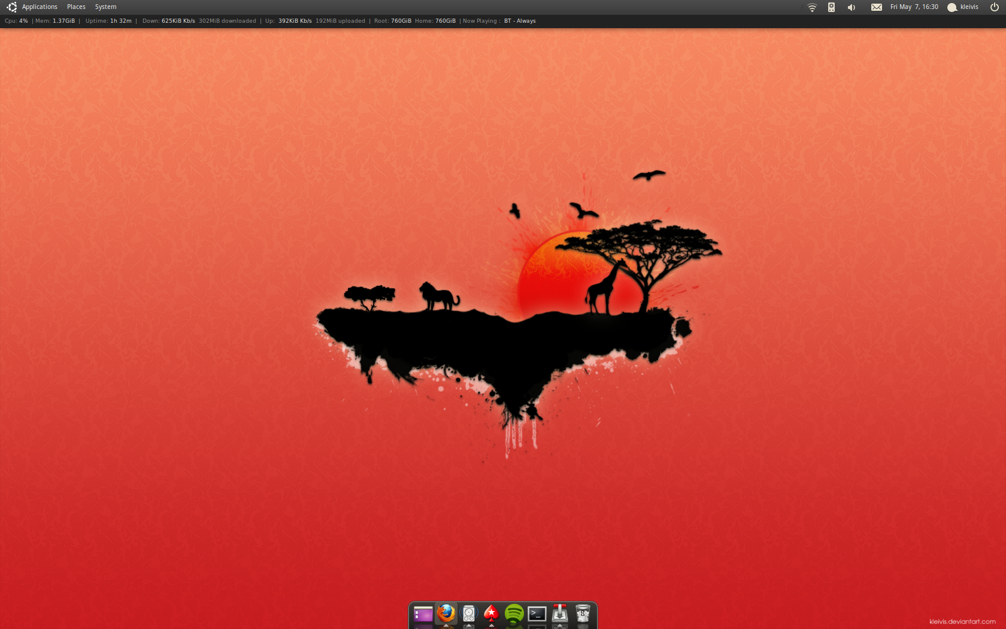Open the purple file manager dock icon
The image size is (1006, 629).
(423, 614)
